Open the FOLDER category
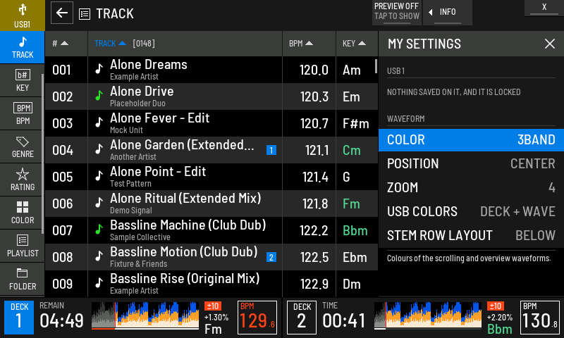Viewport: 564px width, 338px height. (x=23, y=279)
